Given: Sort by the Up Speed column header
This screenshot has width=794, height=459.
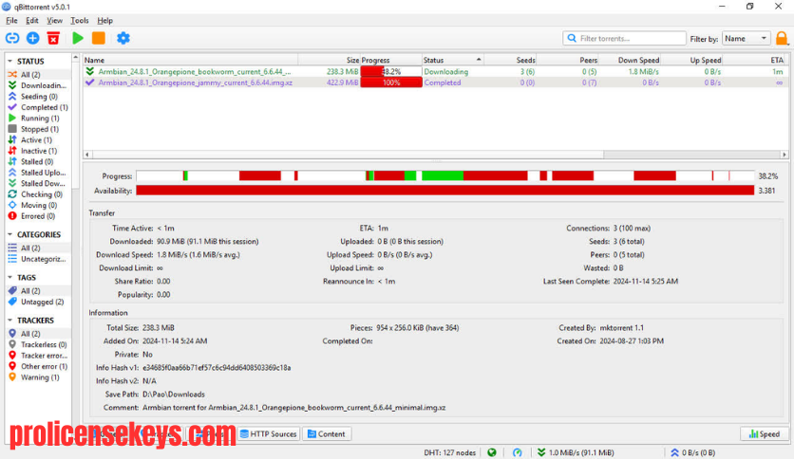Looking at the screenshot, I should (x=691, y=60).
